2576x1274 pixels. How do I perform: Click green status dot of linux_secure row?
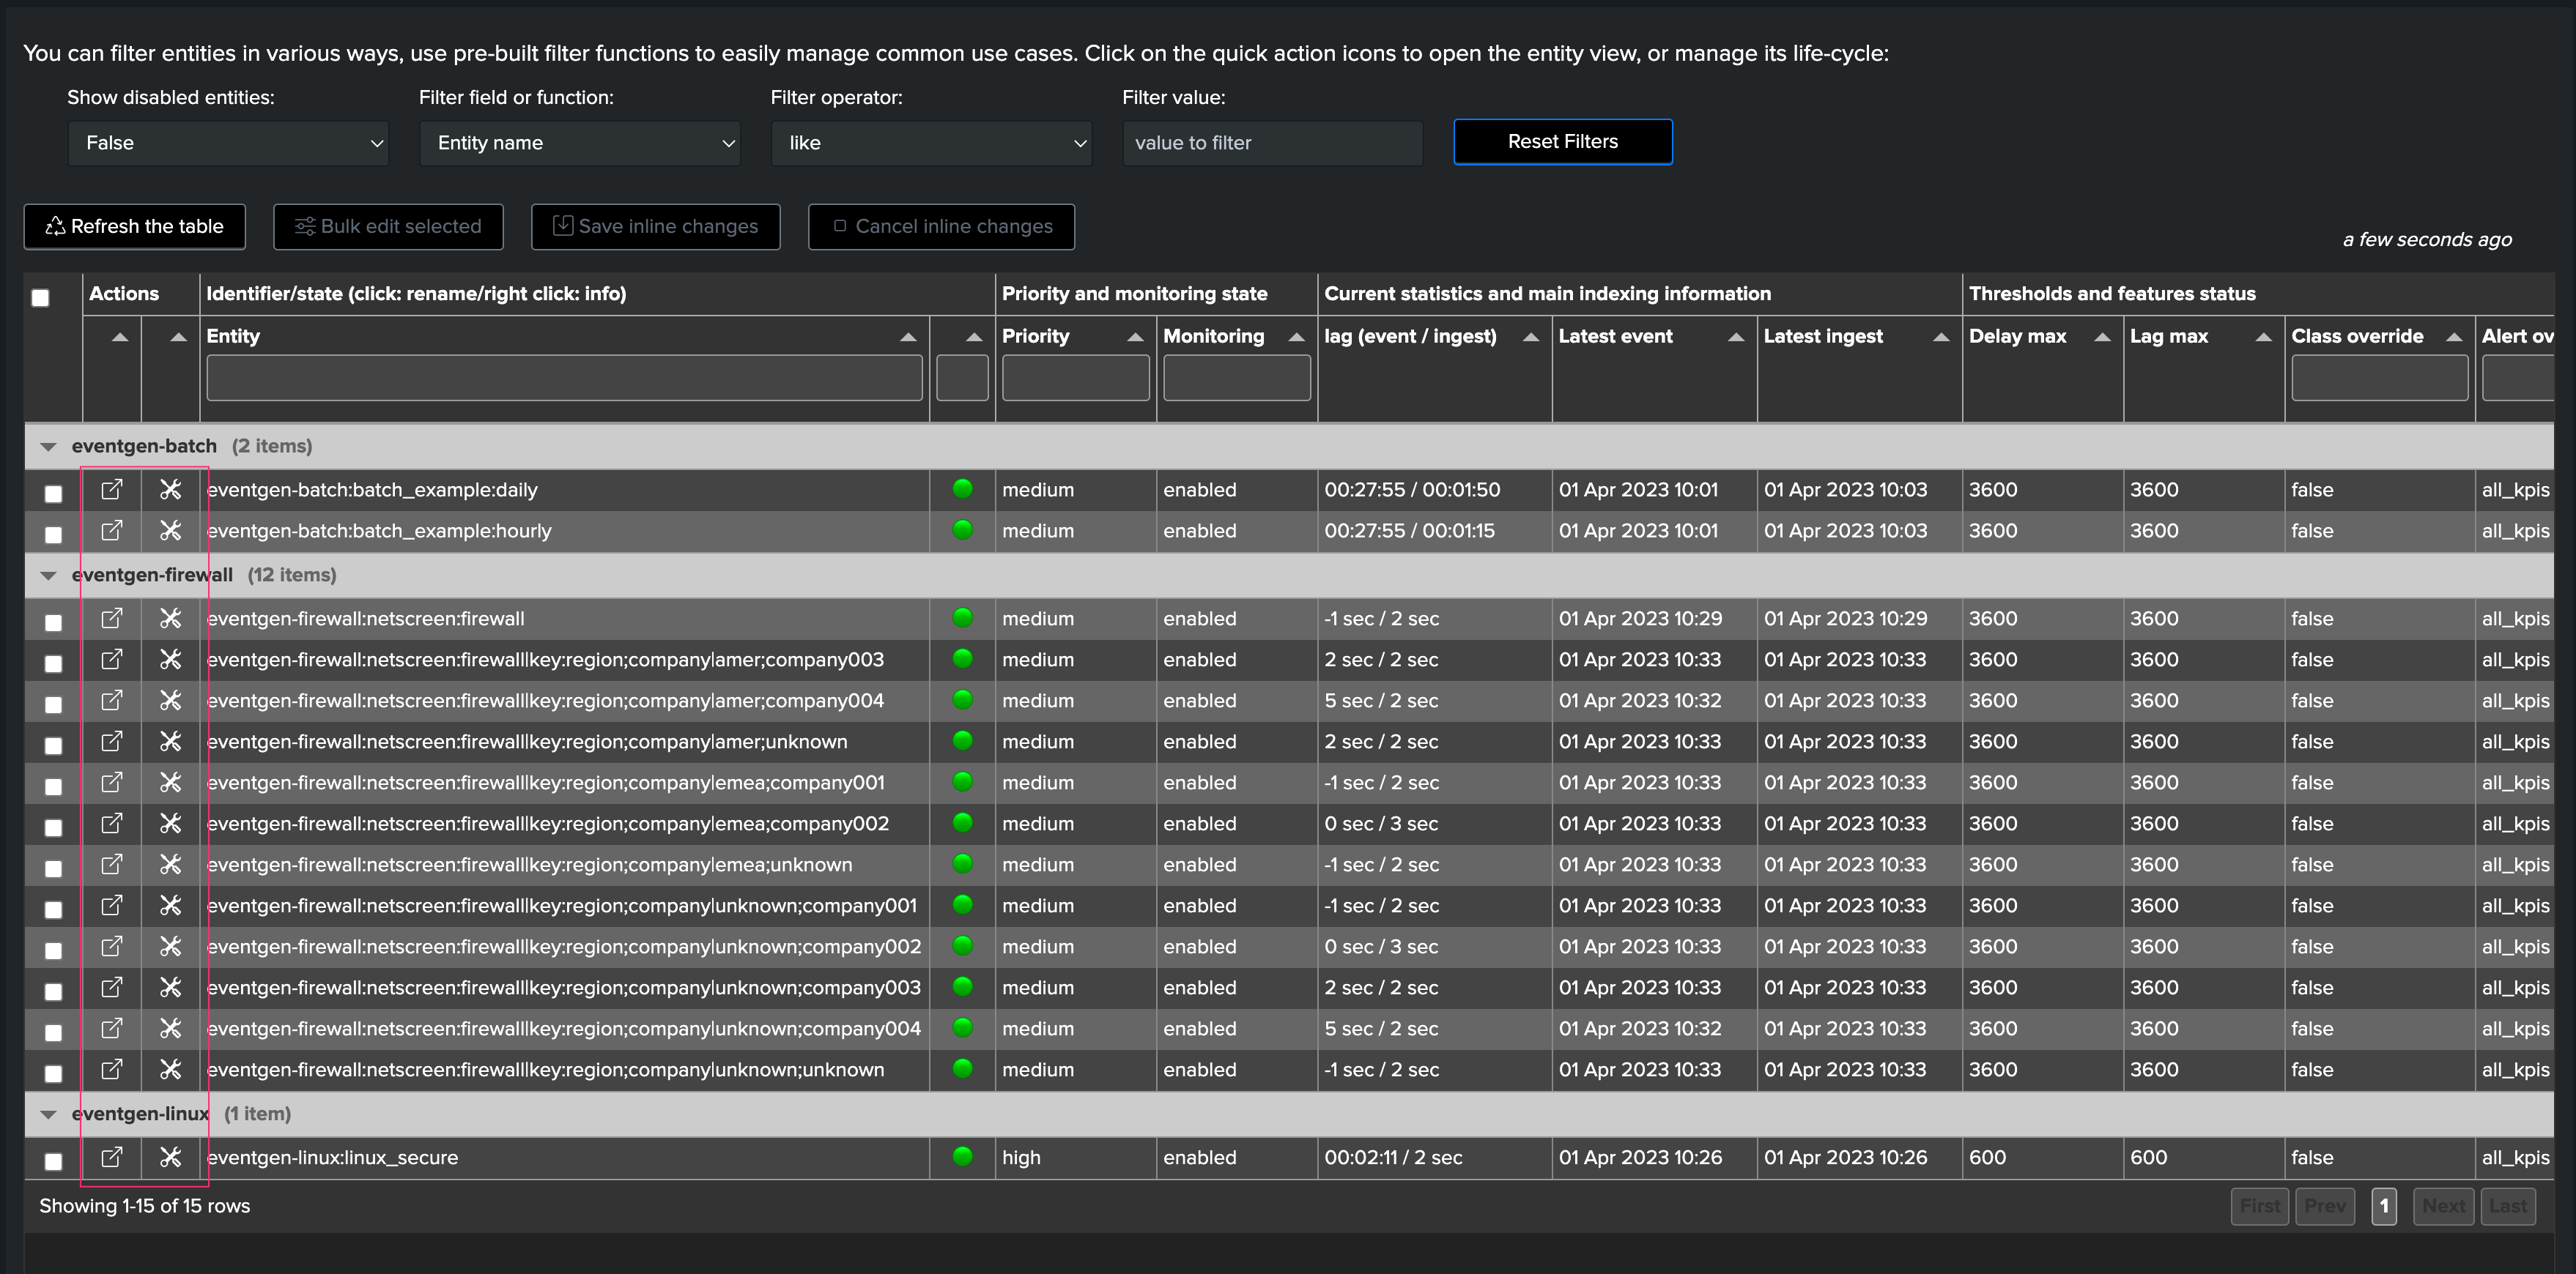pos(963,1156)
